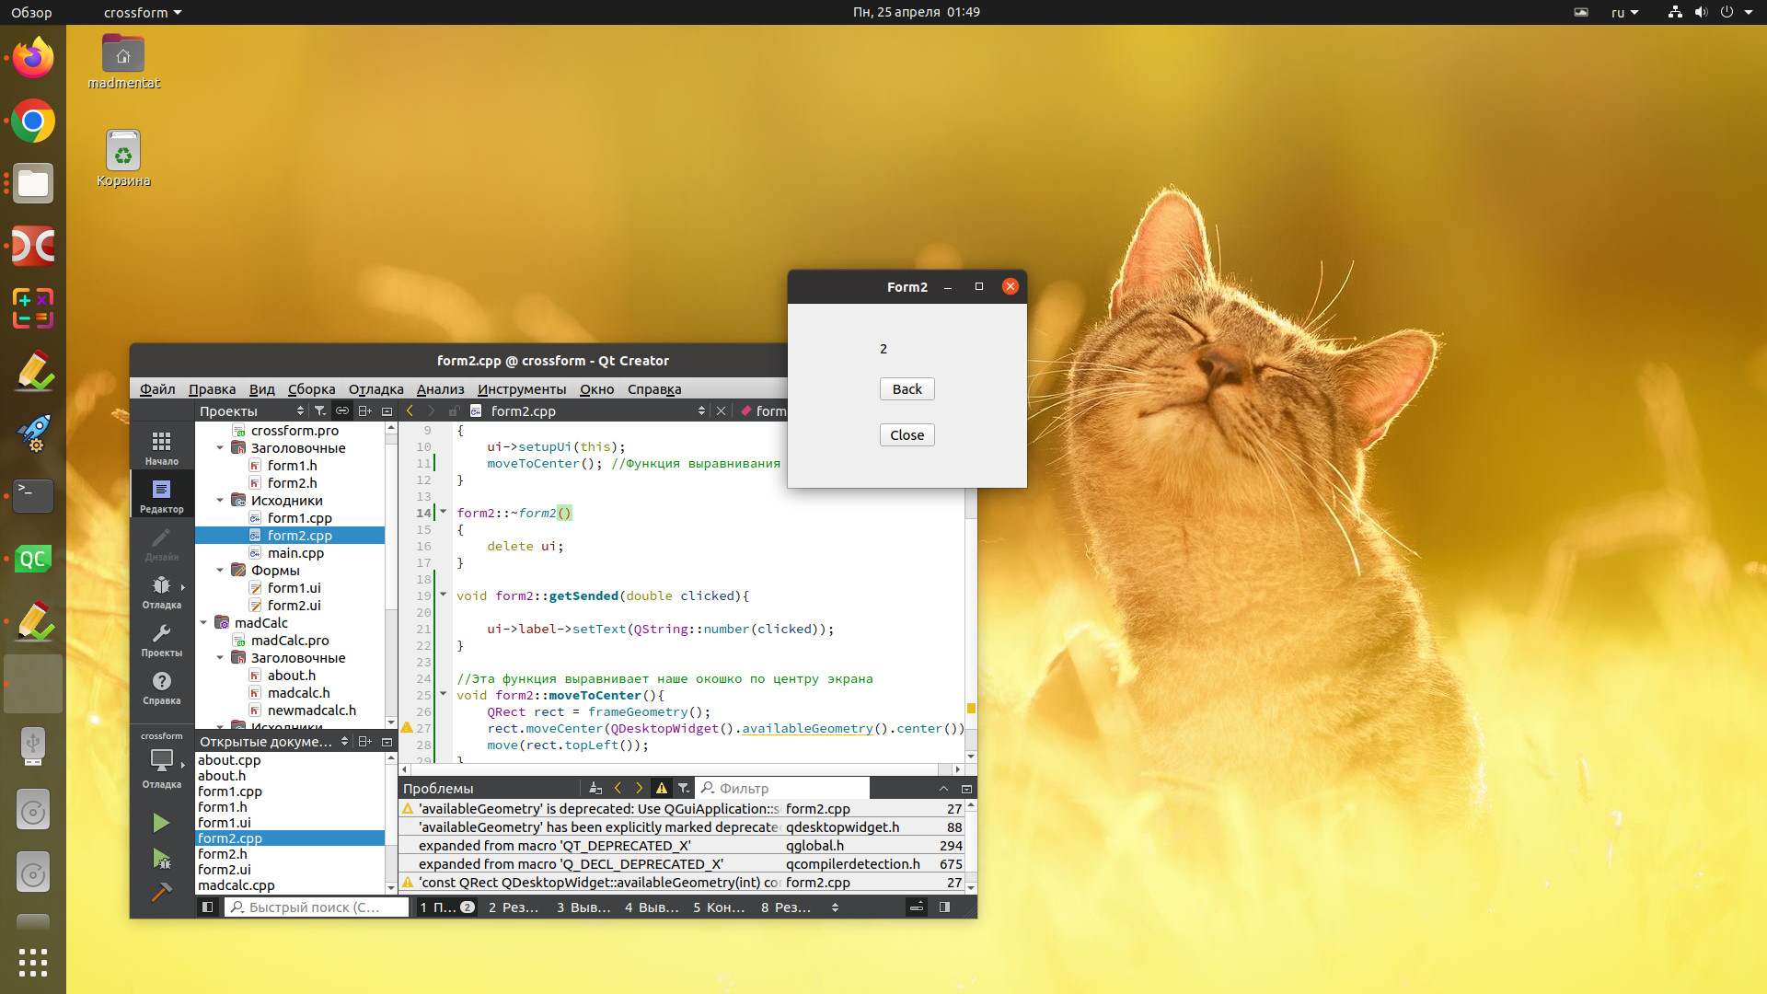Click the Фильтр field in Проблемы pane

pos(782,789)
